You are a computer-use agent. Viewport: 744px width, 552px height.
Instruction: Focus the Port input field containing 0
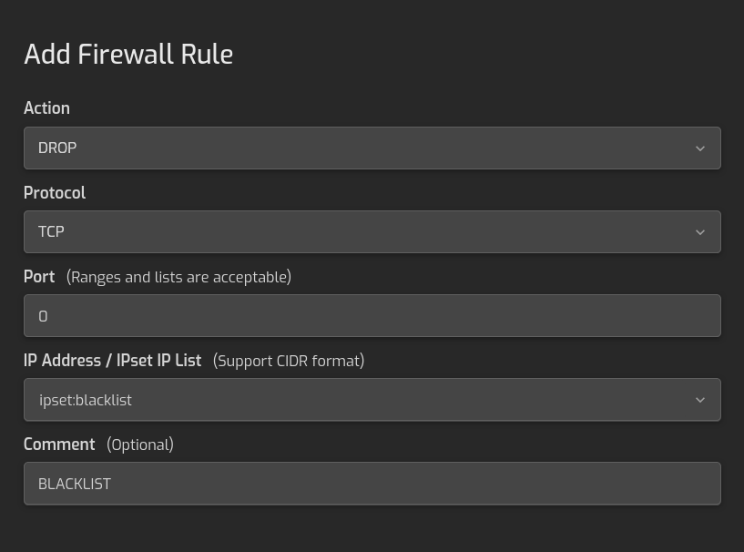[372, 316]
